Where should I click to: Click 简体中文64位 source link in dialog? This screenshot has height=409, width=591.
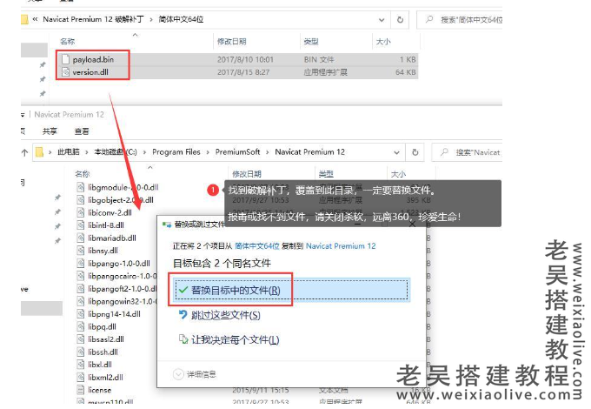257,246
